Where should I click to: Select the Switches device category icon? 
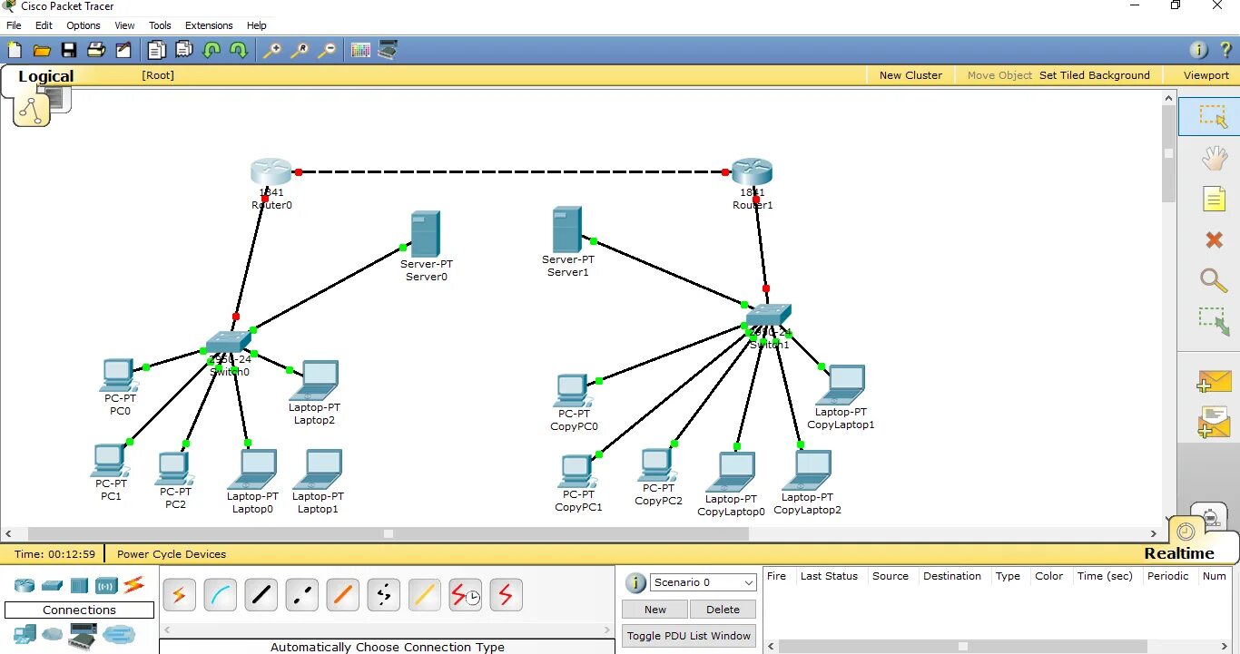pos(52,585)
